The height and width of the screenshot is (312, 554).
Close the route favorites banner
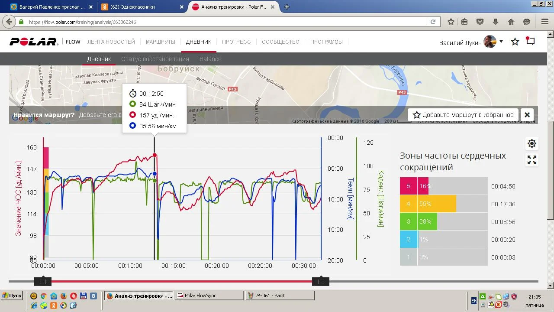pyautogui.click(x=527, y=115)
